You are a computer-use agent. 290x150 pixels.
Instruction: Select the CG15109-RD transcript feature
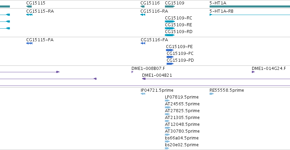[x=170, y=35]
